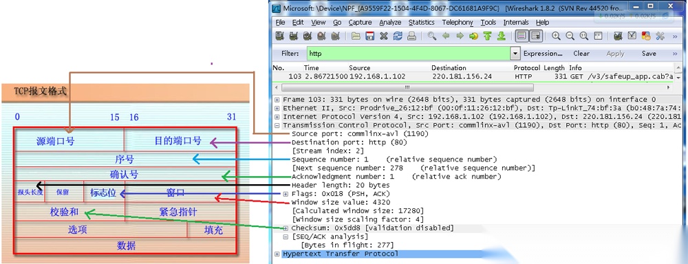The height and width of the screenshot is (264, 688).
Task: Edit capture filters toolbar icon
Action: 618,36
